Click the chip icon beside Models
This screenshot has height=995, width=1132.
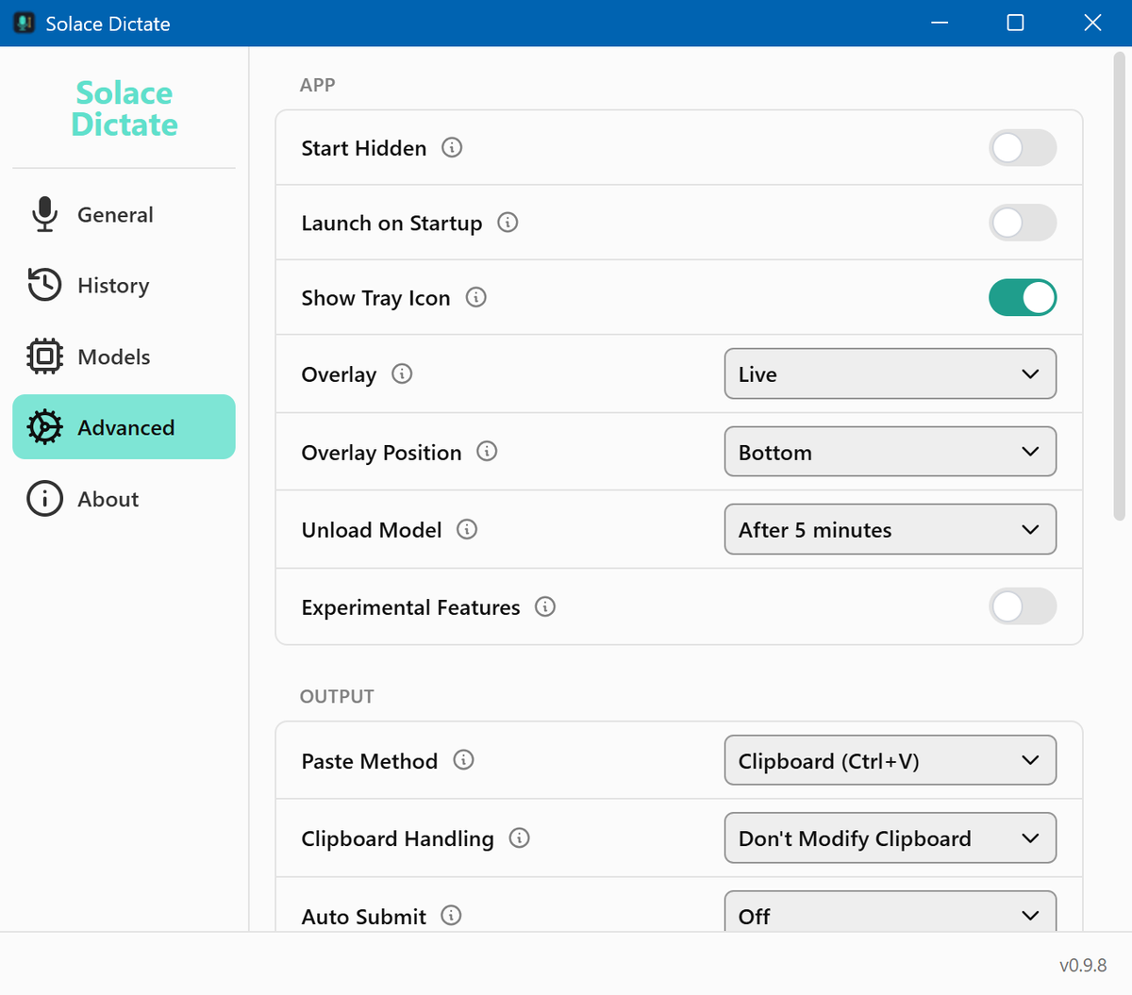(x=44, y=357)
